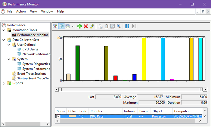Open graph type dropdown arrow
Viewport: 211px width, 127px height.
click(73, 26)
